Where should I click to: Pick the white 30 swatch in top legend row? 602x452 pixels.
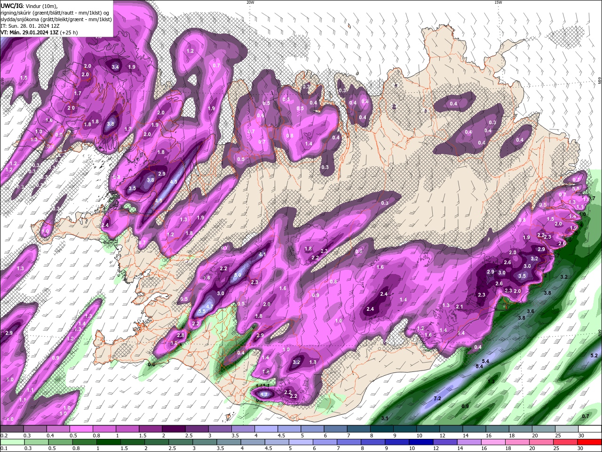pos(590,429)
